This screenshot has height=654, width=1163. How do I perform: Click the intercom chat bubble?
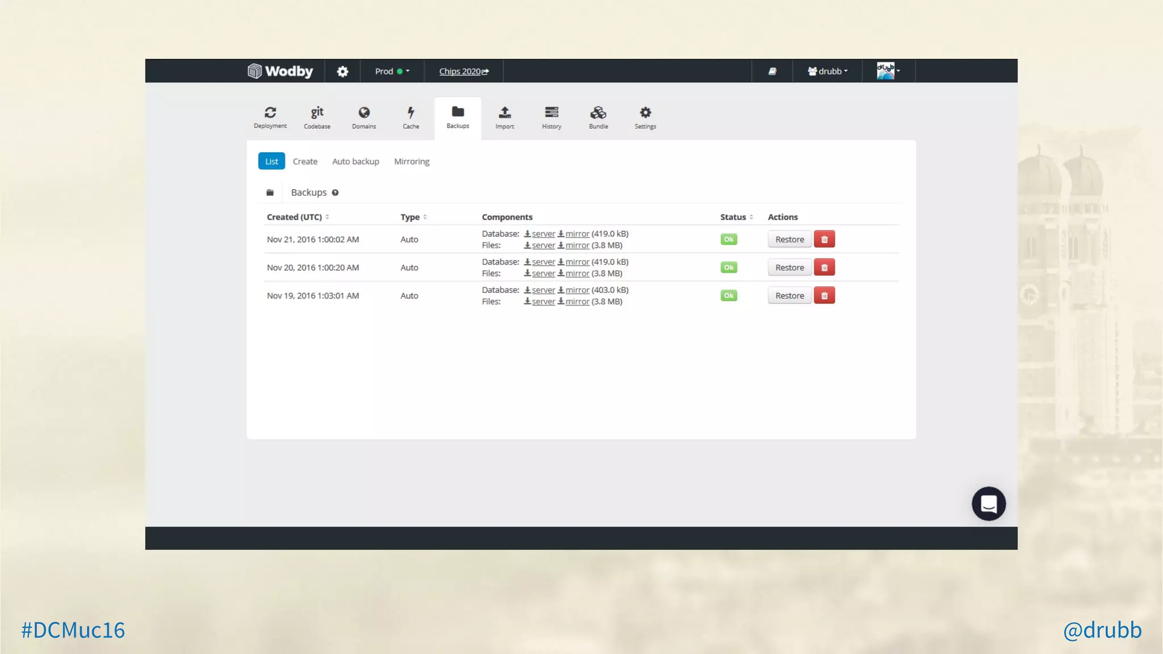(x=988, y=504)
